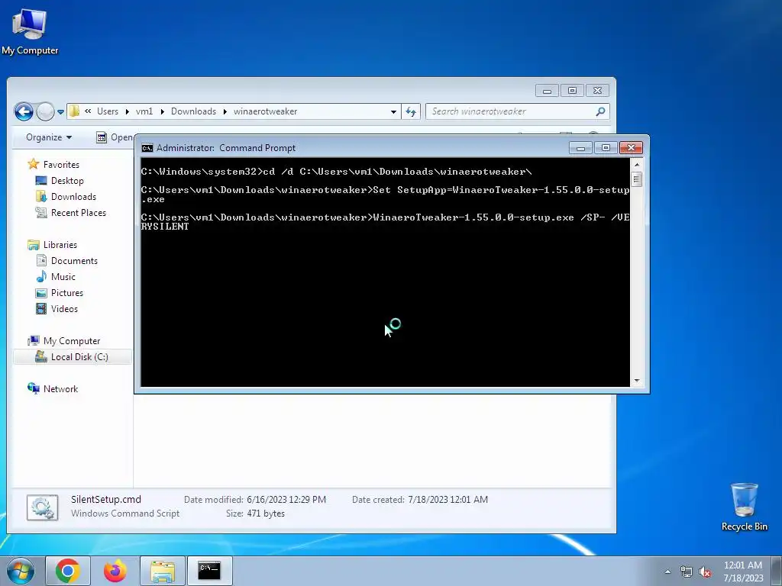Click the network tray icon
Image resolution: width=782 pixels, height=586 pixels.
pos(687,572)
